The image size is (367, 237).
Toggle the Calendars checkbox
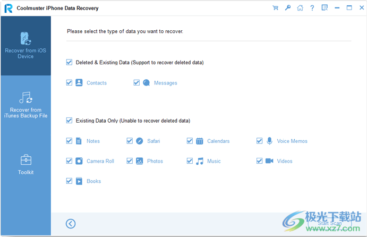click(x=190, y=141)
